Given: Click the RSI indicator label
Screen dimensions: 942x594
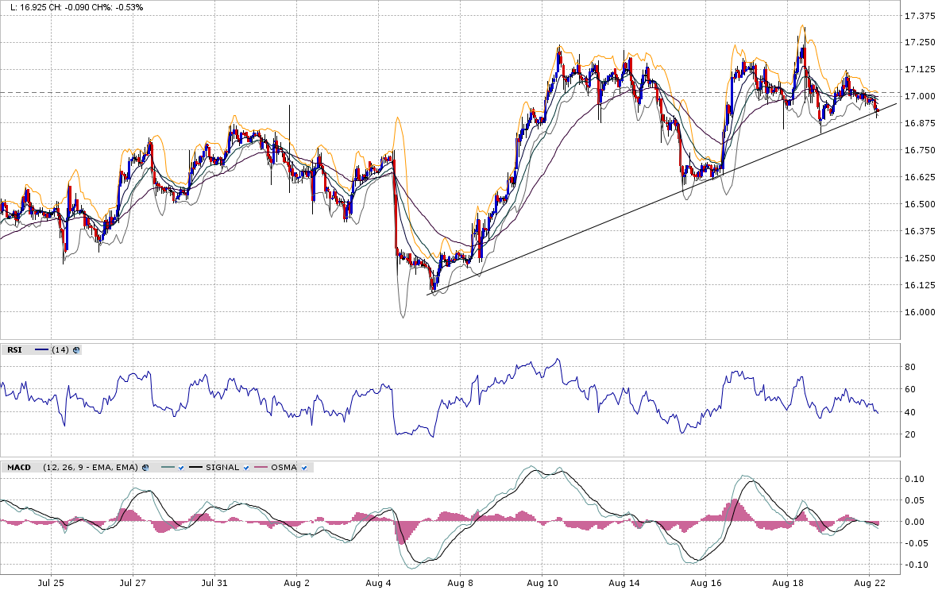Looking at the screenshot, I should click(x=14, y=349).
